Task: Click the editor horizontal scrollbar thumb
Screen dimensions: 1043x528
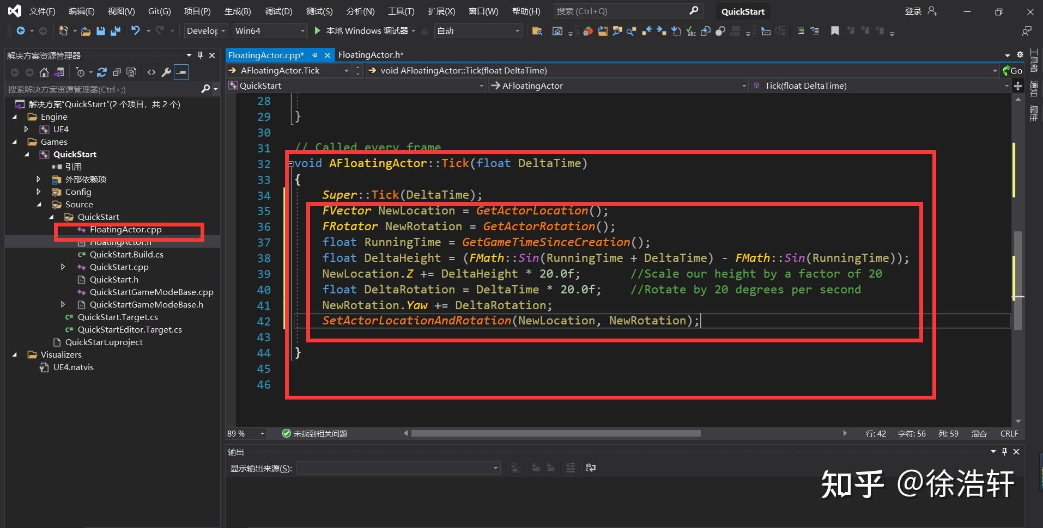Action: point(556,433)
